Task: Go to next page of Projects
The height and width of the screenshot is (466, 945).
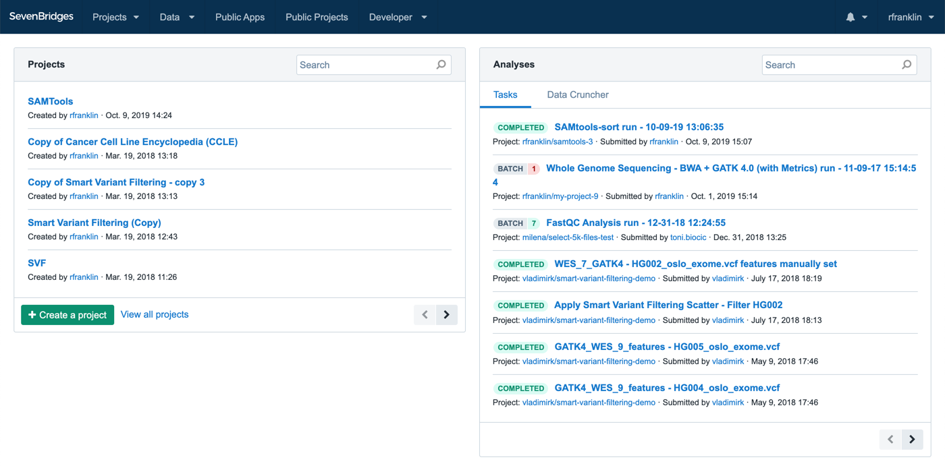Action: pos(447,315)
